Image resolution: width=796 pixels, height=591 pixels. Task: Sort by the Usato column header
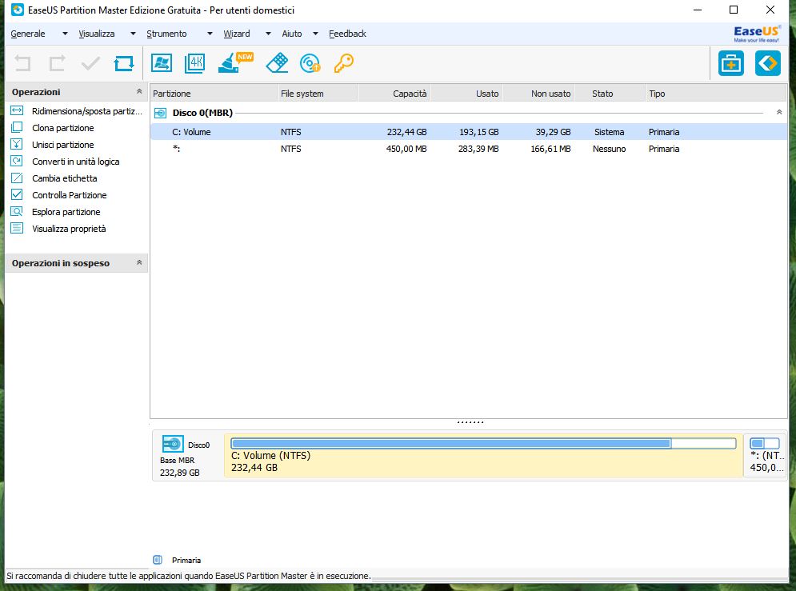(x=466, y=94)
